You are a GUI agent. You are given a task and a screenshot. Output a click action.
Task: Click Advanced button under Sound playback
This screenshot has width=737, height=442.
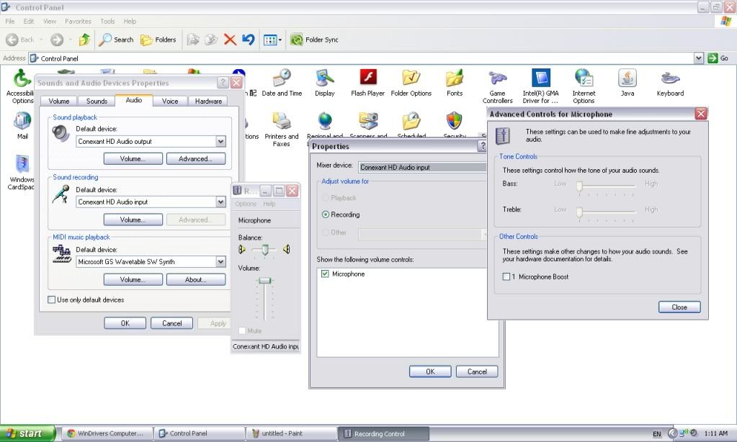coord(195,159)
